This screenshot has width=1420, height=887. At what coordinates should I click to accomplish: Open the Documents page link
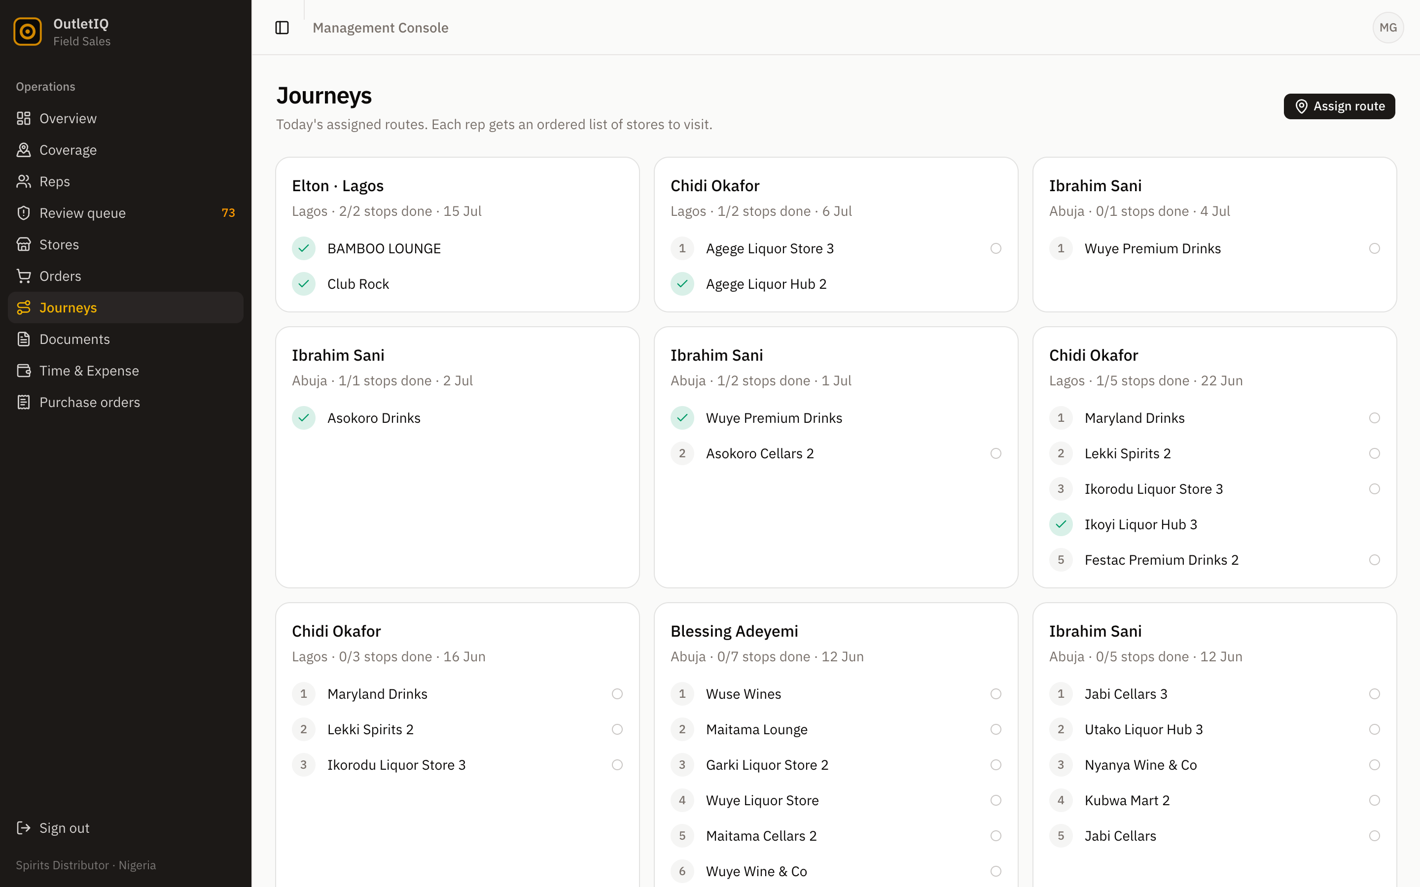[126, 339]
